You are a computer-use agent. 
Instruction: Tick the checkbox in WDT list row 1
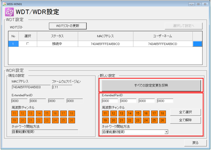[28, 44]
